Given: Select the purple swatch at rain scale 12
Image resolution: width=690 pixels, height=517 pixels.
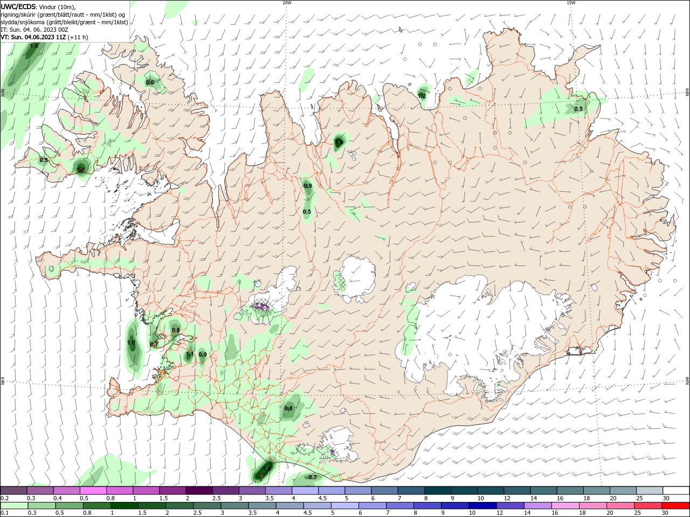Looking at the screenshot, I should tap(509, 506).
